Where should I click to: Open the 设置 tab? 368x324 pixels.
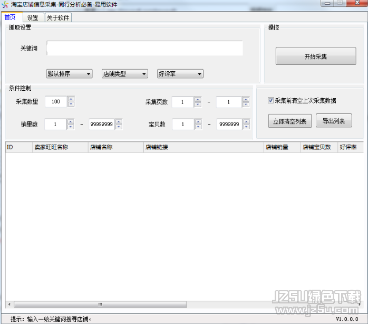(33, 17)
